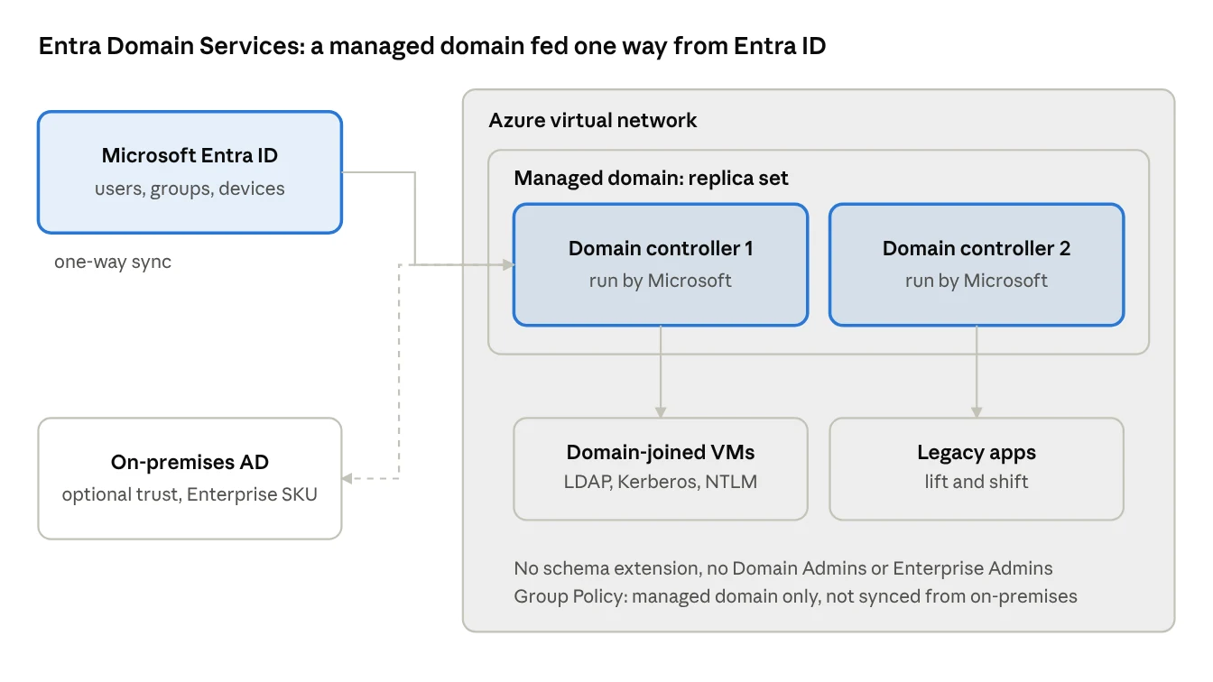Click the 'Group Policy: managed domain only' note

795,596
